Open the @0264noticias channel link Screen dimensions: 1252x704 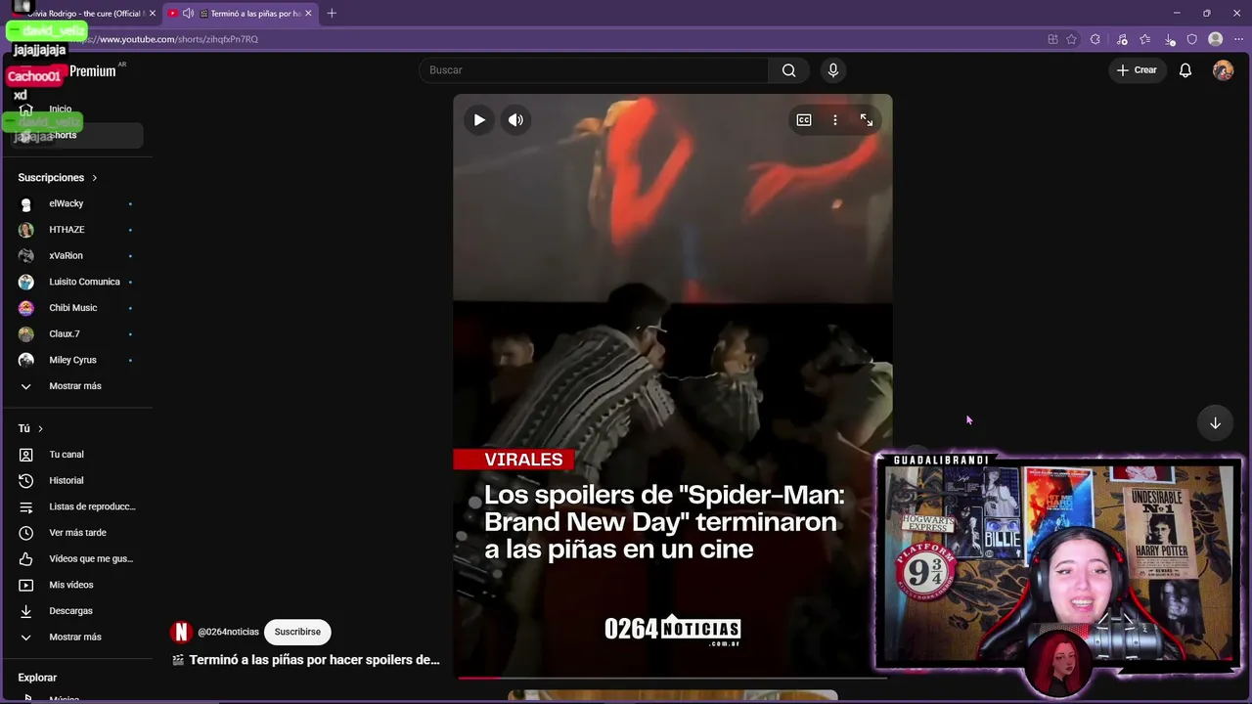(x=228, y=633)
